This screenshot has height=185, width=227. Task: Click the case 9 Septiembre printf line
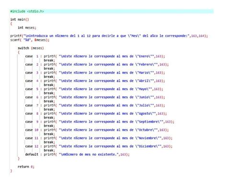point(100,122)
